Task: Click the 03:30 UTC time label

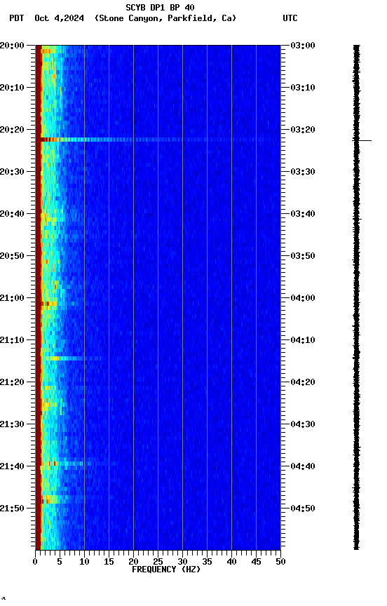Action: [303, 172]
